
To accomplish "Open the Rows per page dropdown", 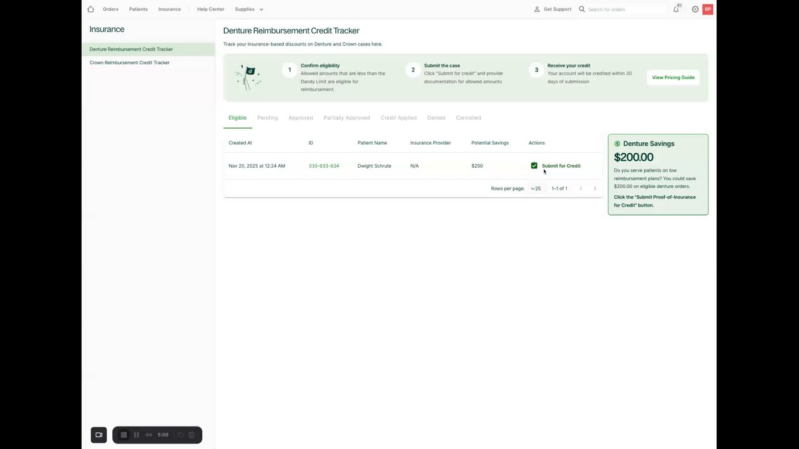I will tap(536, 188).
